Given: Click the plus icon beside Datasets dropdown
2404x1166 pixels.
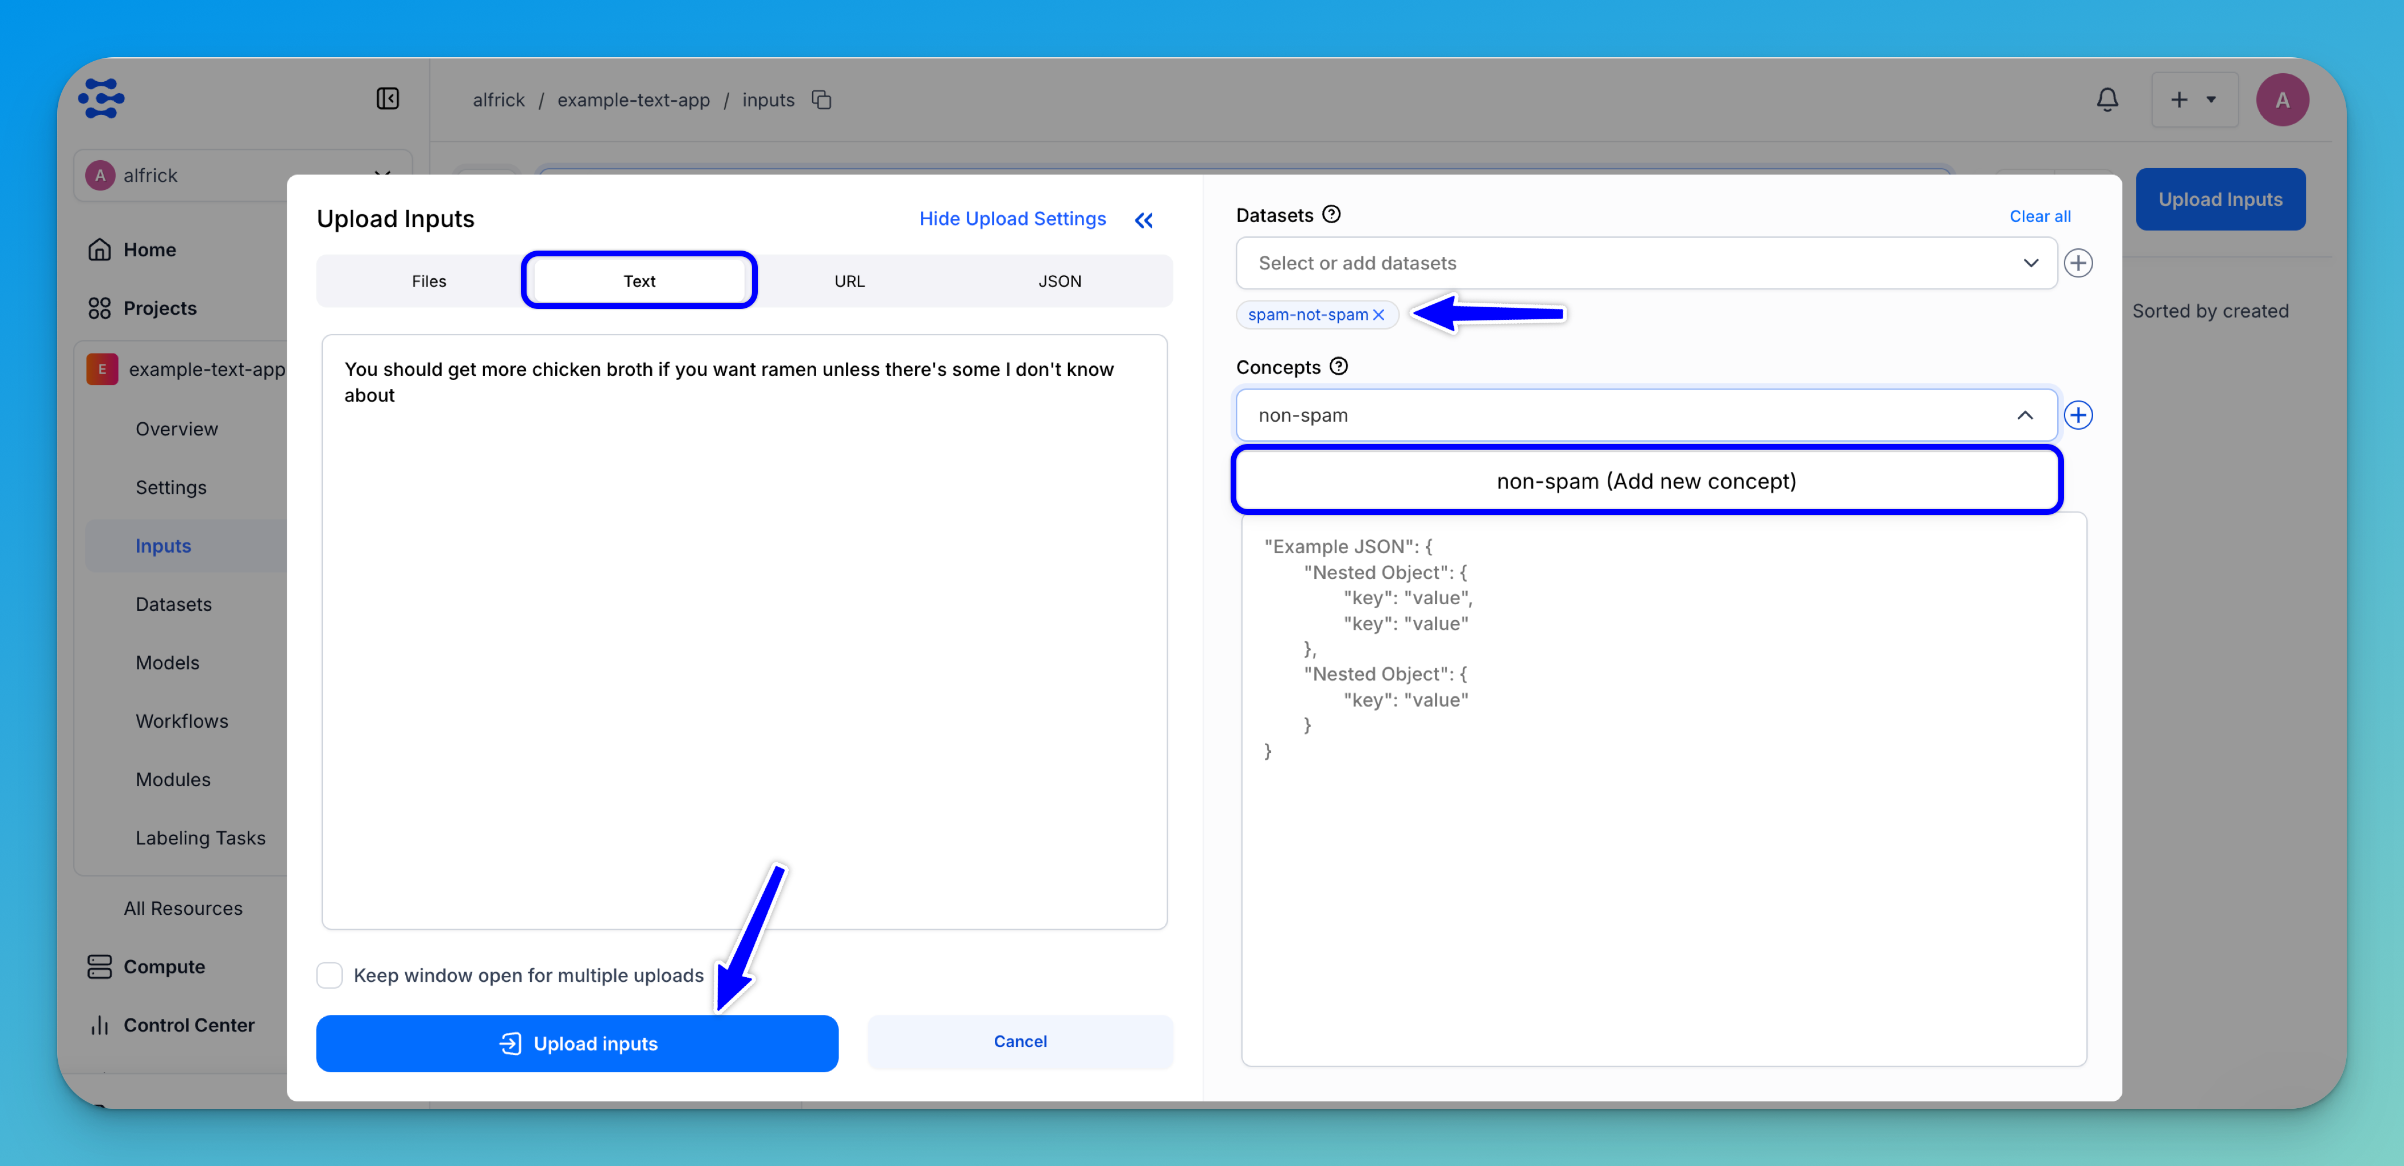Looking at the screenshot, I should click(2078, 263).
